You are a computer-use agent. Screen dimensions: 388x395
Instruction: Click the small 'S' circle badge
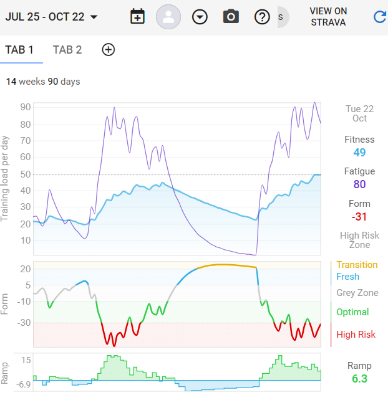pos(281,17)
